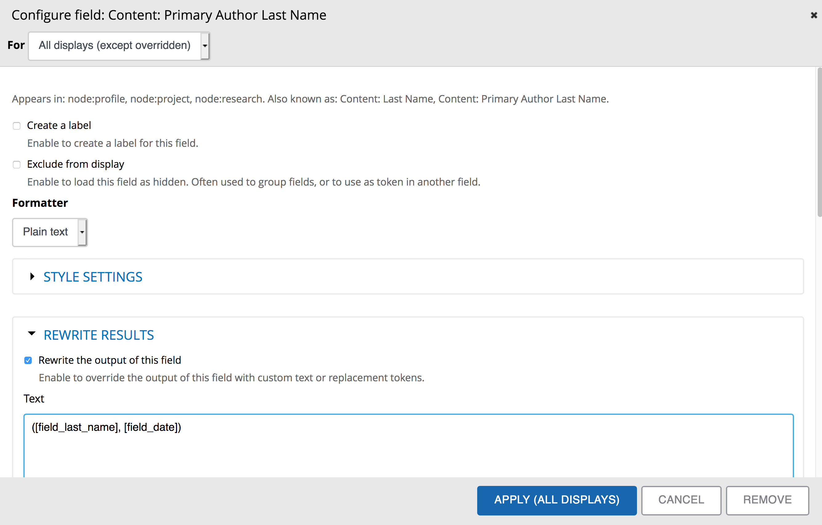
Task: Uncheck Rewrite the output of this field
Action: click(28, 360)
